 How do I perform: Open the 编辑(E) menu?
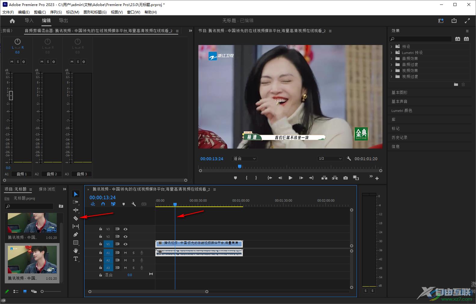[24, 12]
